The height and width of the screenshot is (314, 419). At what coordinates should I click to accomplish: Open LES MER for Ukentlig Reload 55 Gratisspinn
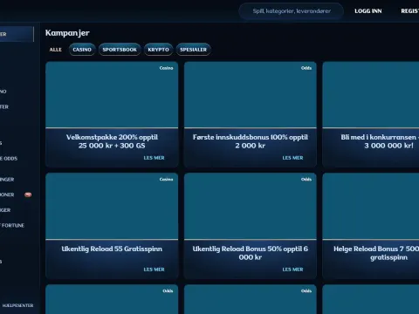coord(154,270)
